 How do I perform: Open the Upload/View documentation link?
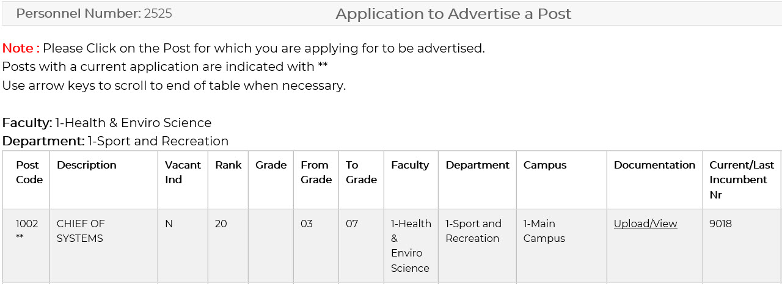[645, 224]
